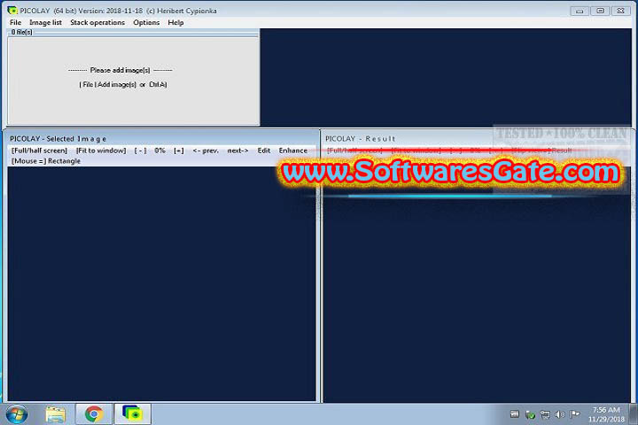Click the 'Please add image(s)' text
Screen dimensions: 638x425
point(120,70)
